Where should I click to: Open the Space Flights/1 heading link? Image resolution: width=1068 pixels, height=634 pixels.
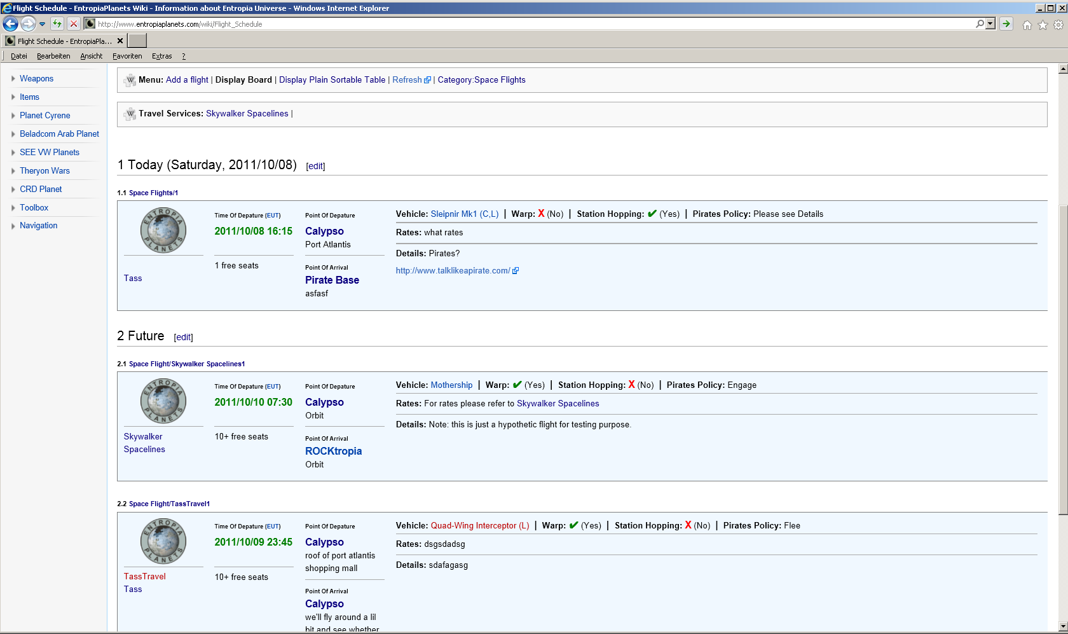click(153, 193)
